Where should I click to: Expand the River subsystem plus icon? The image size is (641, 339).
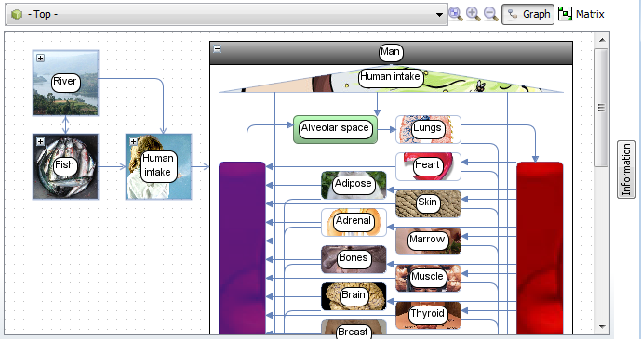coord(40,58)
